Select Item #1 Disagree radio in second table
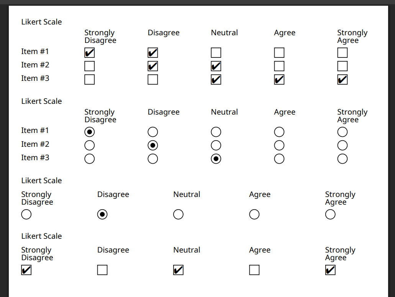This screenshot has width=395, height=297. click(x=152, y=132)
